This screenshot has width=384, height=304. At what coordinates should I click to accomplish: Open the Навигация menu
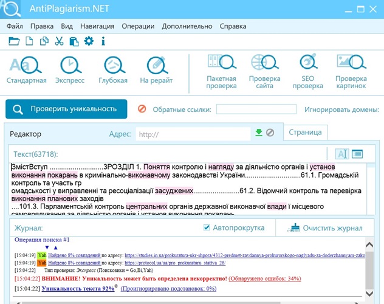(97, 26)
